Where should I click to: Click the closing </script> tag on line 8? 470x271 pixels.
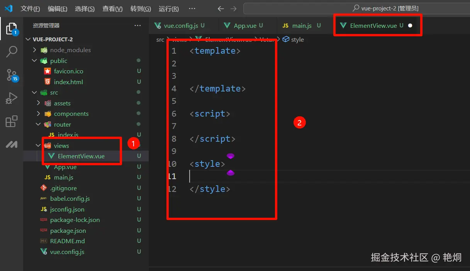coord(212,139)
